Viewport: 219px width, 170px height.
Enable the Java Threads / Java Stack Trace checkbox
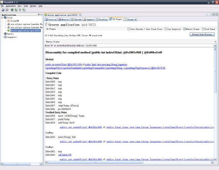point(129,29)
